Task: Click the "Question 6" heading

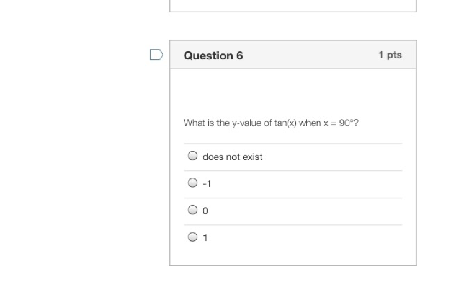Action: pos(213,56)
